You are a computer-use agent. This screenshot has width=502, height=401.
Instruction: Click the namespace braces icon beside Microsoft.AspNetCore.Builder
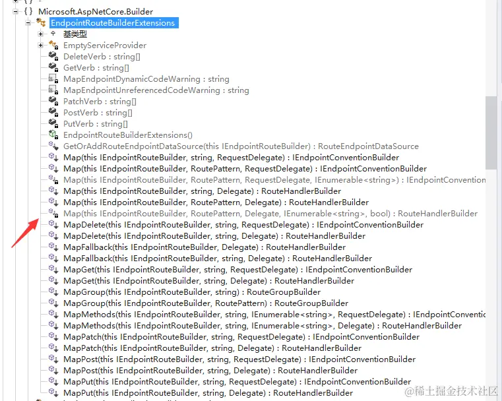[x=28, y=11]
